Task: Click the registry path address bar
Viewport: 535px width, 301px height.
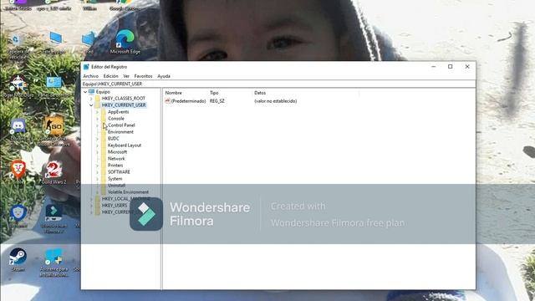Action: coord(278,84)
